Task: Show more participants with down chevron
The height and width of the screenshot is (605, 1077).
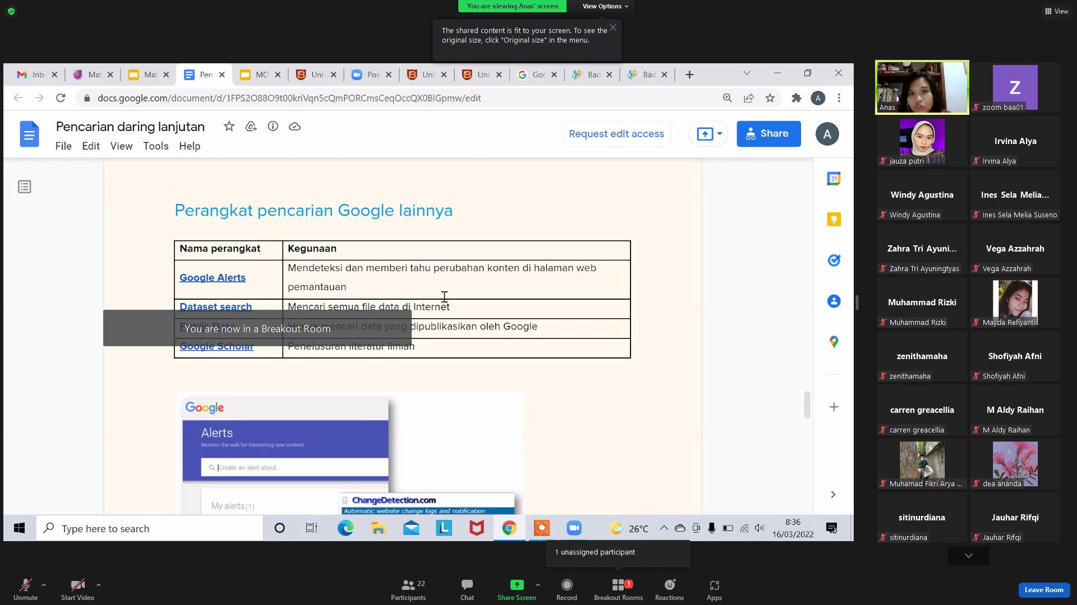Action: click(969, 556)
